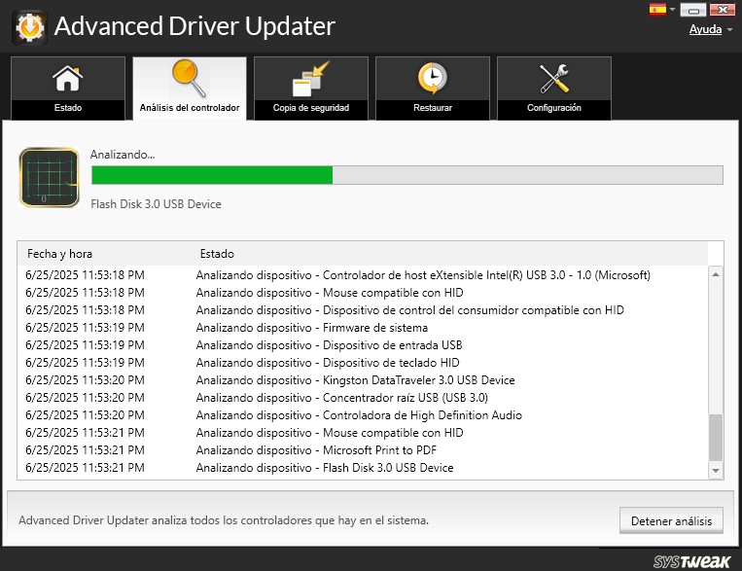Click the Fecha y hora column header

[x=59, y=254]
